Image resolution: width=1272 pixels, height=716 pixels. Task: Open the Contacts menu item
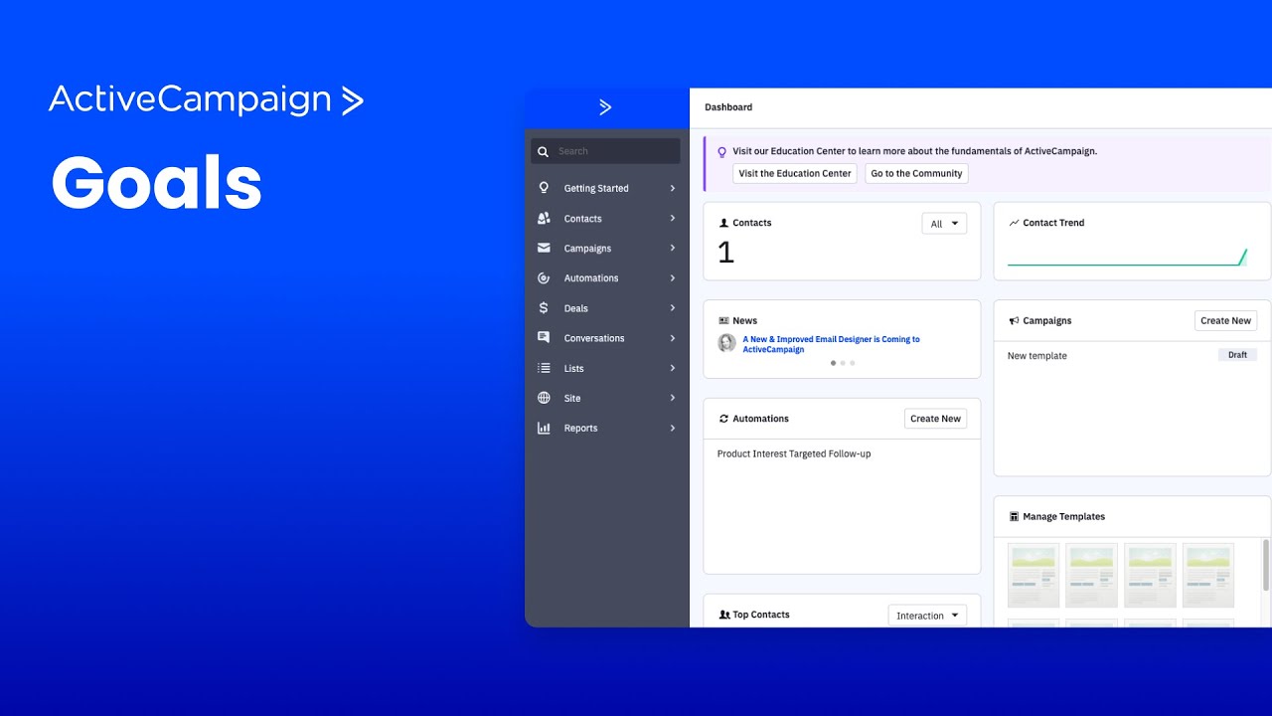pyautogui.click(x=606, y=218)
